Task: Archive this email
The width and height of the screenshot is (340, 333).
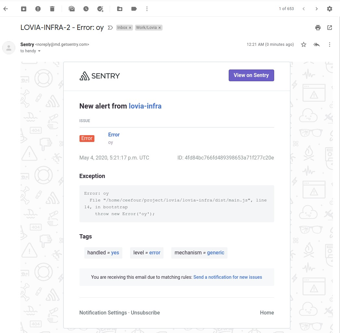Action: [24, 9]
